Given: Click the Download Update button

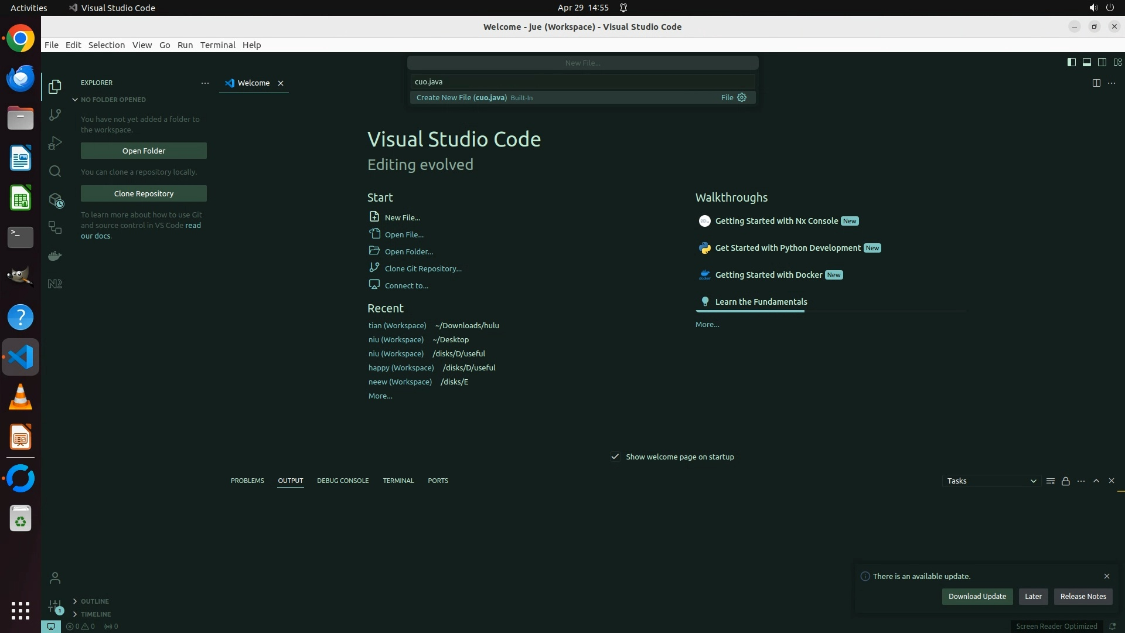Looking at the screenshot, I should (977, 597).
